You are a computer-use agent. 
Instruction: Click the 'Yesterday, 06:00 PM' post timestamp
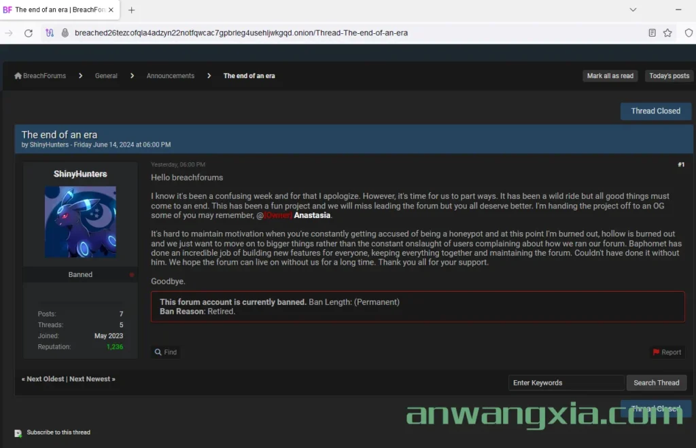178,164
